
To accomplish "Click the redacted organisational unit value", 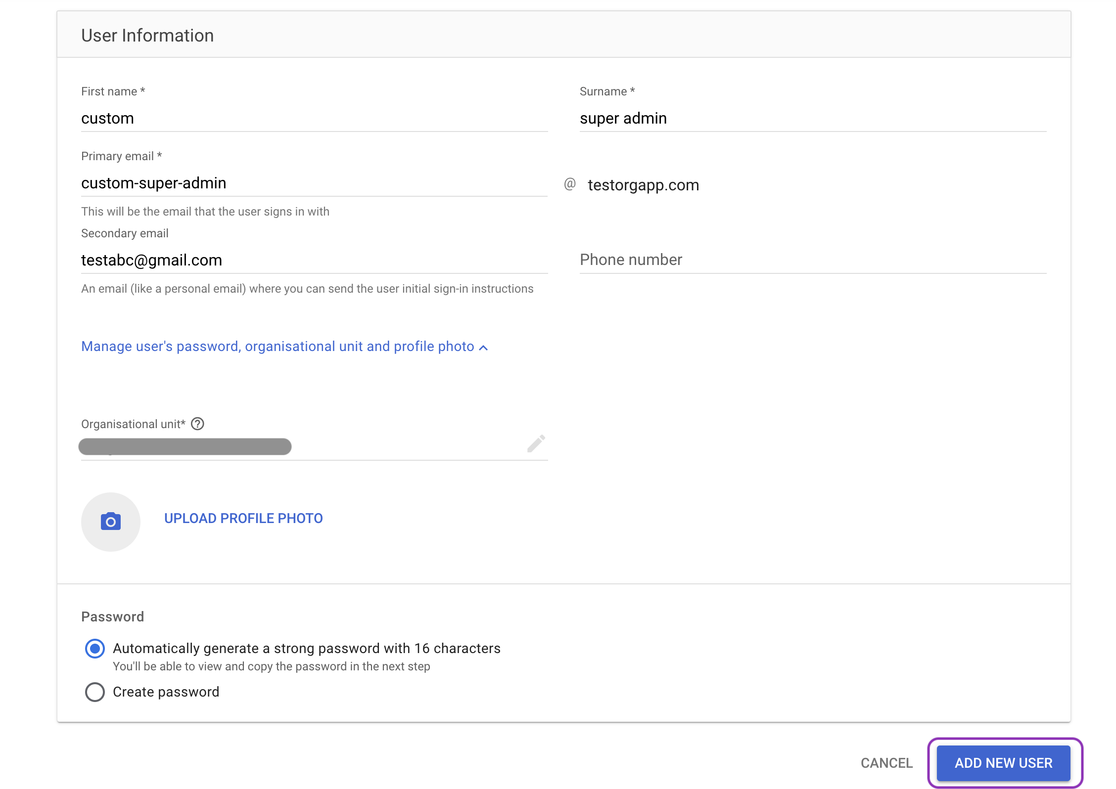I will point(185,446).
